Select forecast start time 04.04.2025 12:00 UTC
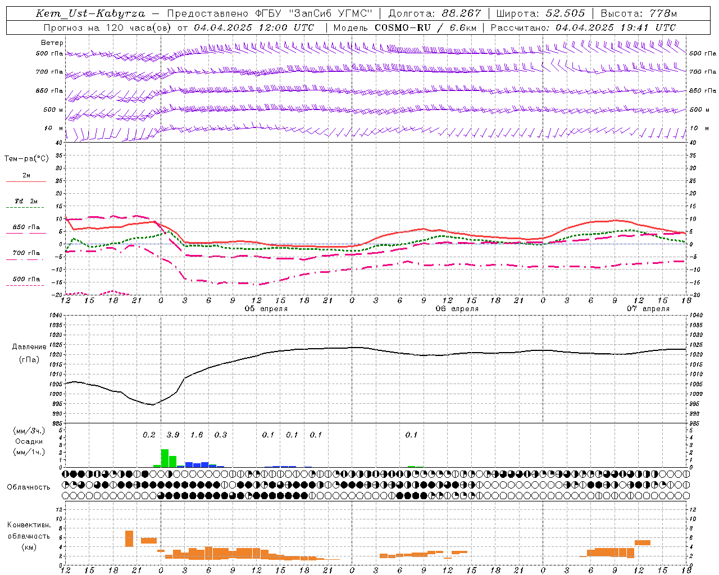Image resolution: width=719 pixels, height=575 pixels. pyautogui.click(x=254, y=28)
